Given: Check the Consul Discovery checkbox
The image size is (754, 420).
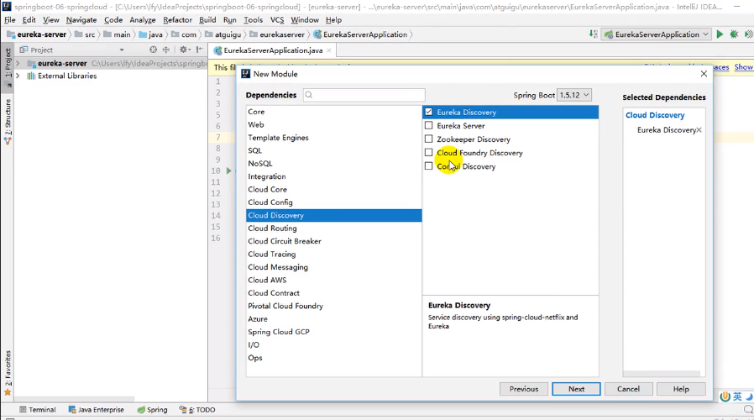Looking at the screenshot, I should (428, 166).
